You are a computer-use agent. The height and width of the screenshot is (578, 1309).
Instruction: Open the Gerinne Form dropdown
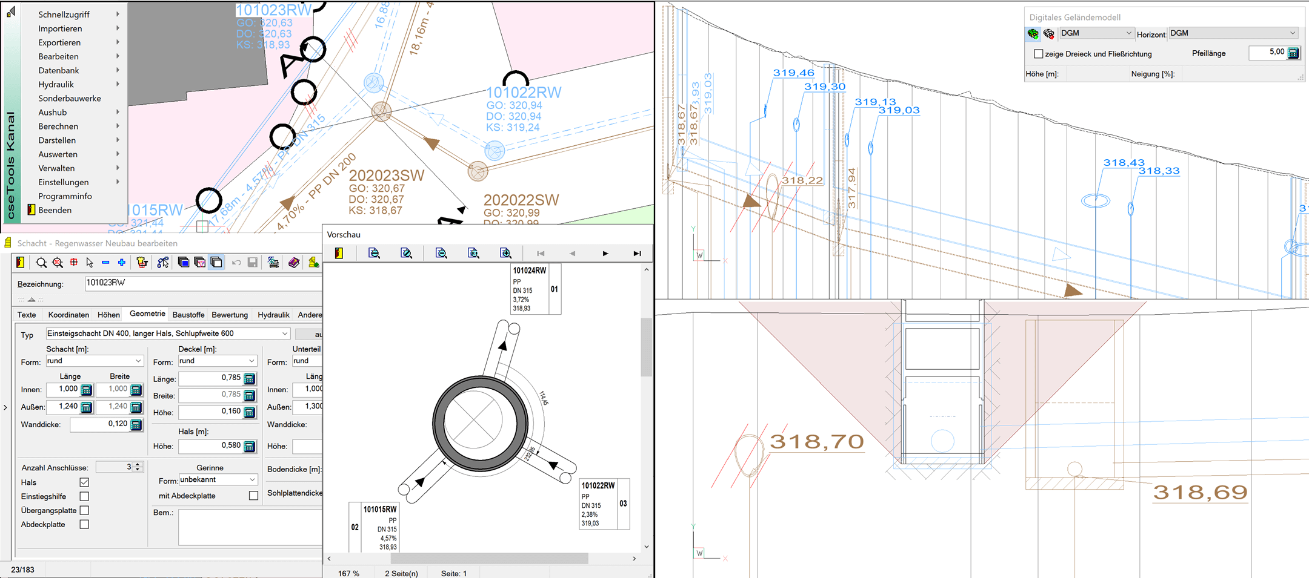click(x=252, y=480)
